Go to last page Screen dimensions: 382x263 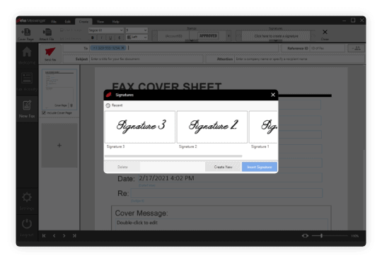74,235
